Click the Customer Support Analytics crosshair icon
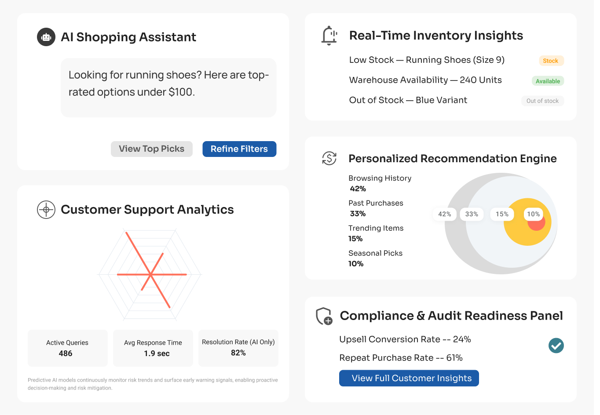This screenshot has height=415, width=600. pos(46,210)
